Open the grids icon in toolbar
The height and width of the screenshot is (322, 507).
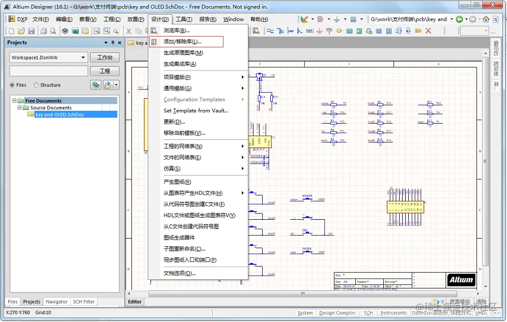point(353,19)
